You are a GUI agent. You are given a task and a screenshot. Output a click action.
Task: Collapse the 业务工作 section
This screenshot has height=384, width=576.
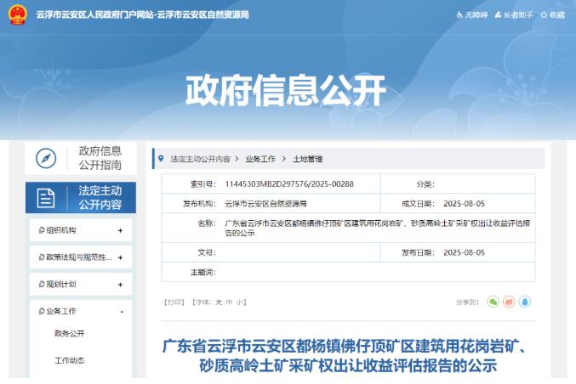pos(121,312)
